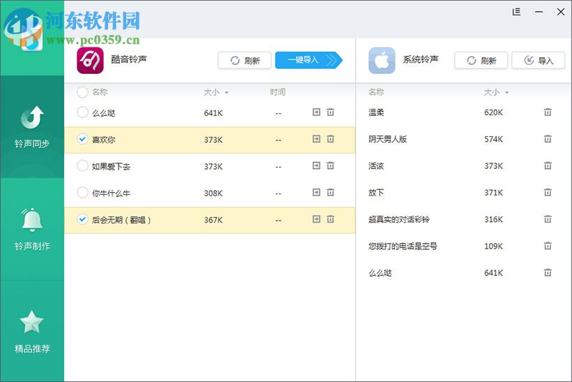
Task: Open the menu icon in title bar
Action: (516, 12)
